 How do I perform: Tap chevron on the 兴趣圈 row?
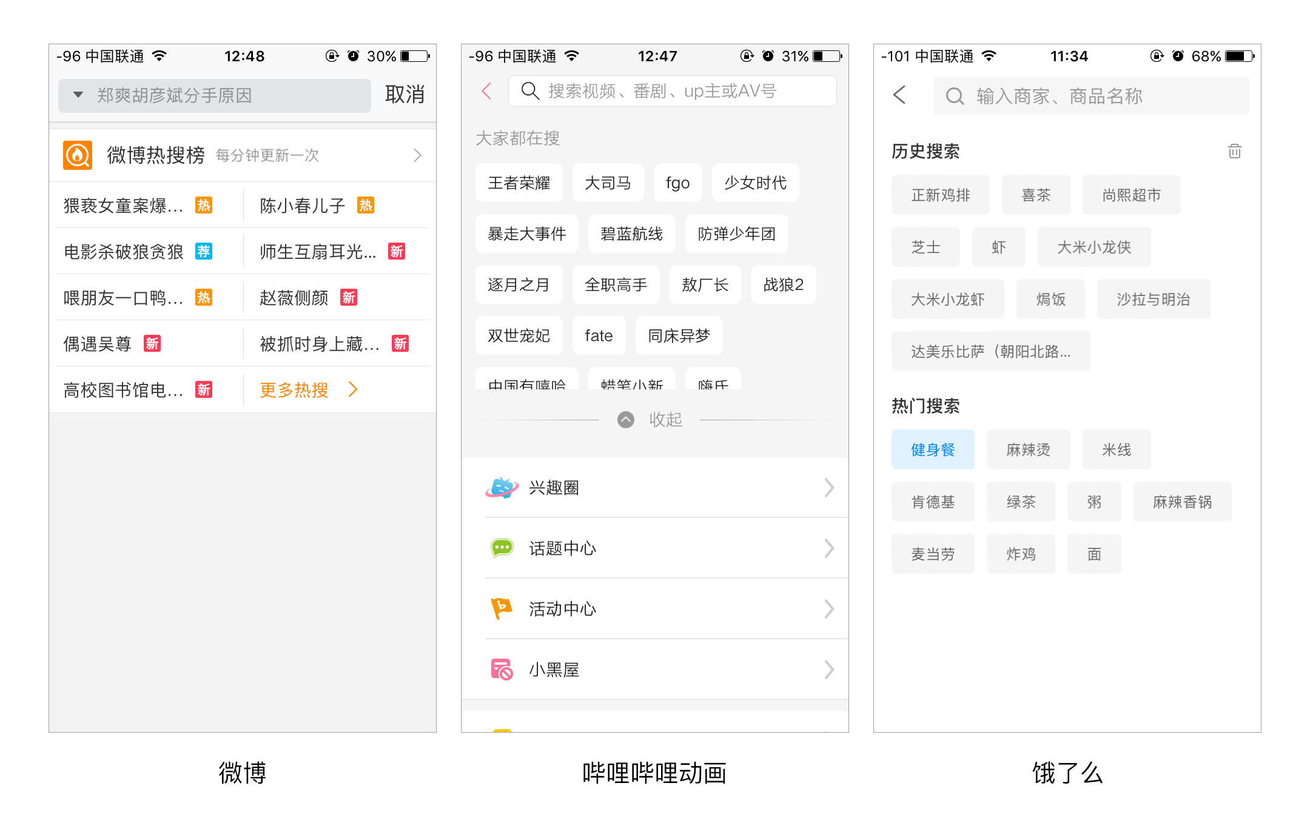[x=829, y=487]
